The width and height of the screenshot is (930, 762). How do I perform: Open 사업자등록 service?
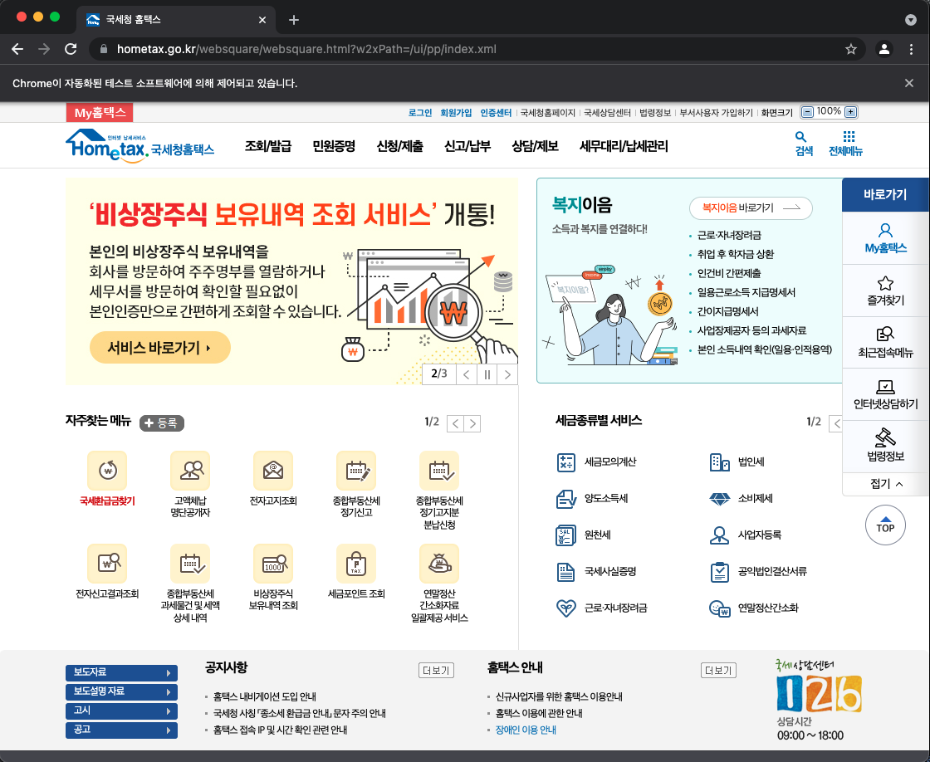pos(745,535)
